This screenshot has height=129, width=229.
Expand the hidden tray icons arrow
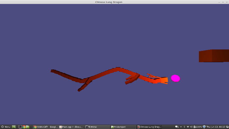tap(181, 127)
